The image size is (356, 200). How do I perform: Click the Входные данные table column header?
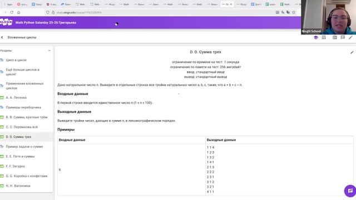[72, 140]
